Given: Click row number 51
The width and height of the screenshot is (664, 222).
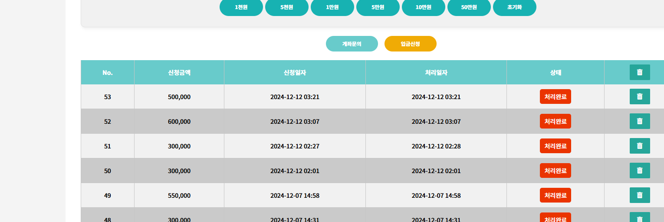Looking at the screenshot, I should pyautogui.click(x=108, y=146).
